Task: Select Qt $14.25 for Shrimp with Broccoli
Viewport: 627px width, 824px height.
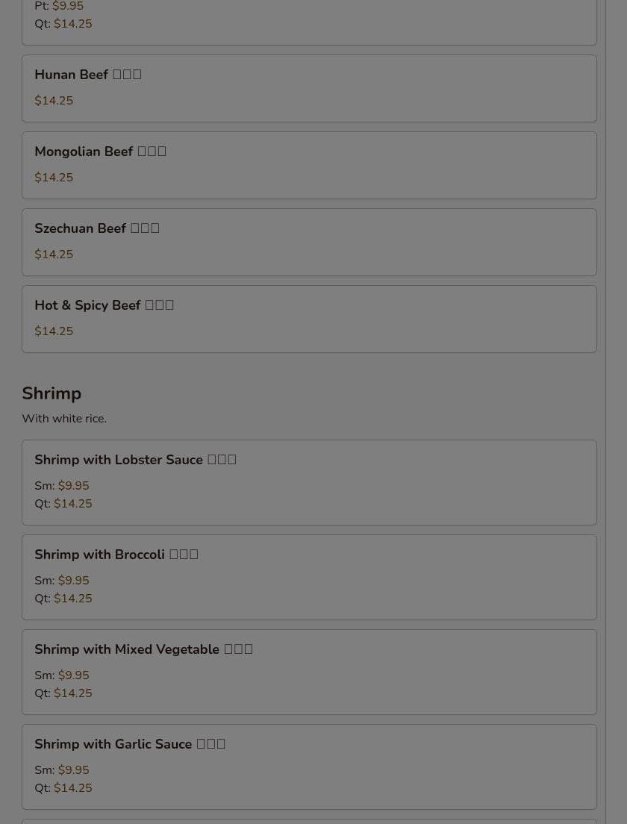Action: [x=63, y=598]
